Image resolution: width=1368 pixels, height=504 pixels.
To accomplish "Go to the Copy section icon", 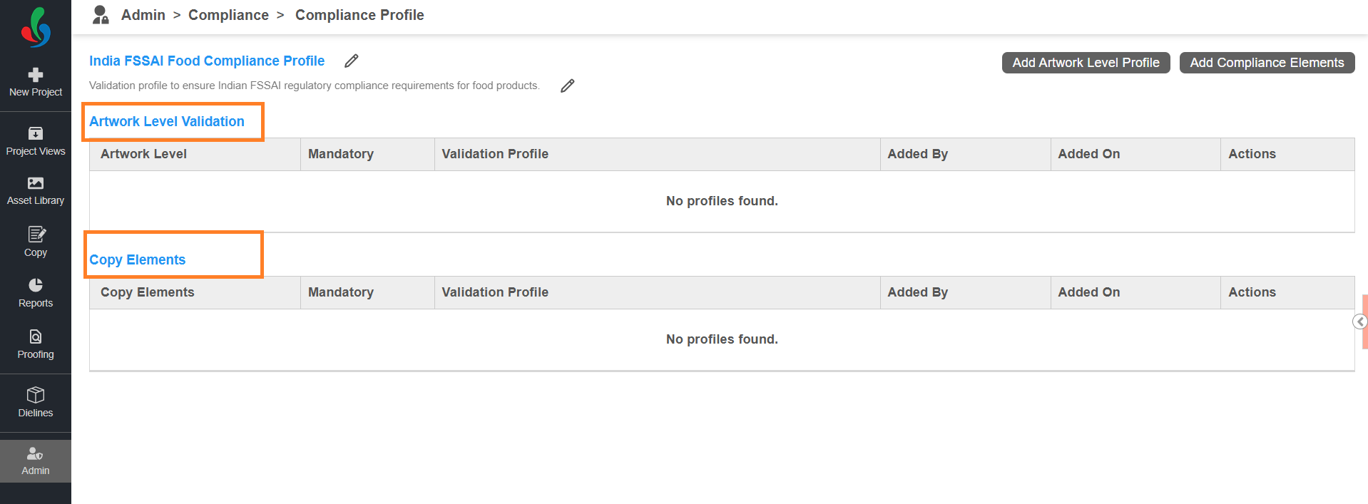I will coord(36,235).
